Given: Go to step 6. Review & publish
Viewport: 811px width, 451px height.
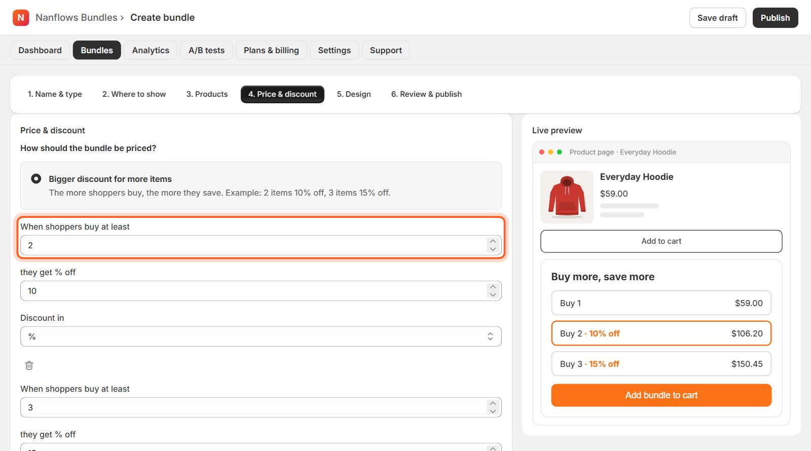Looking at the screenshot, I should [426, 94].
